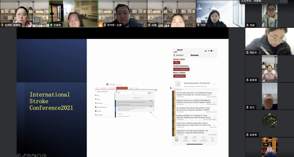Open the Schedule icon in phone app bar
The height and width of the screenshot is (157, 294).
(186, 139)
